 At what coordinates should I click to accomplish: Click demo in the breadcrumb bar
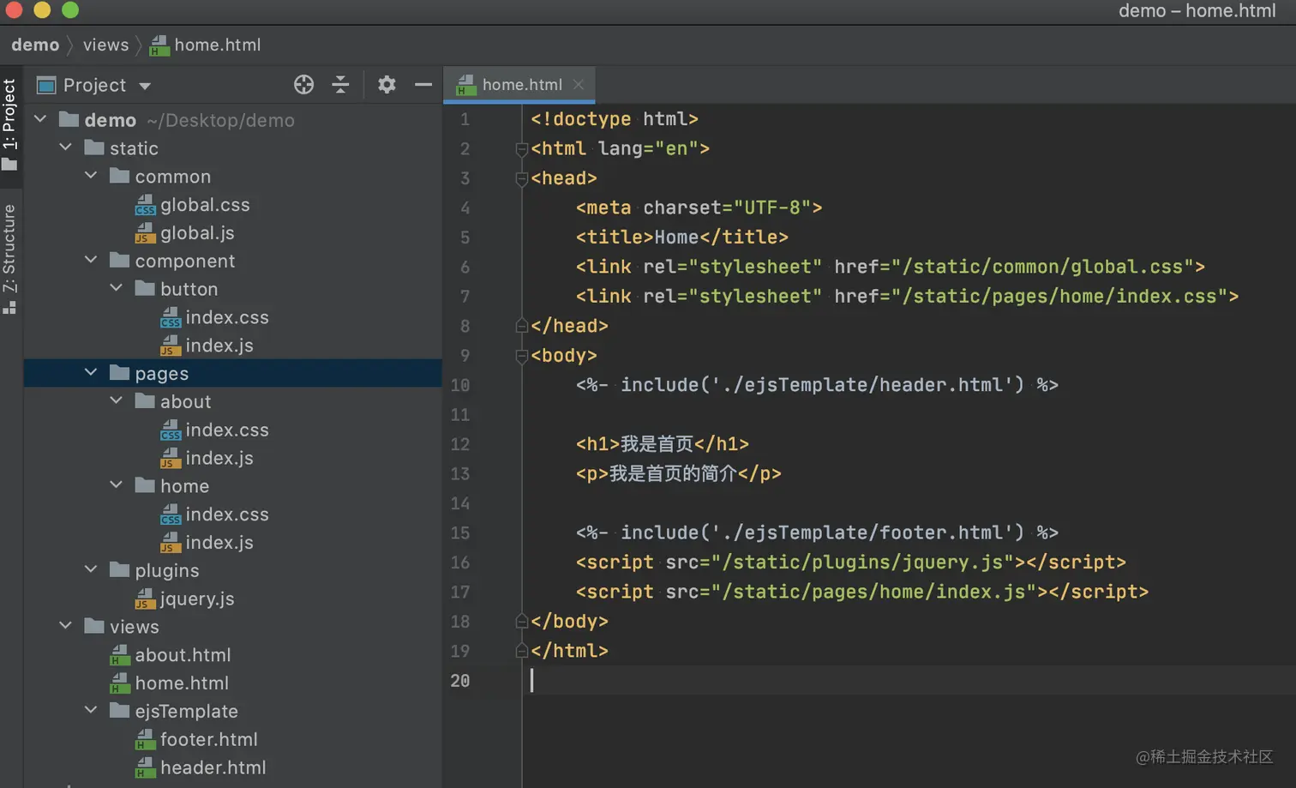(35, 45)
